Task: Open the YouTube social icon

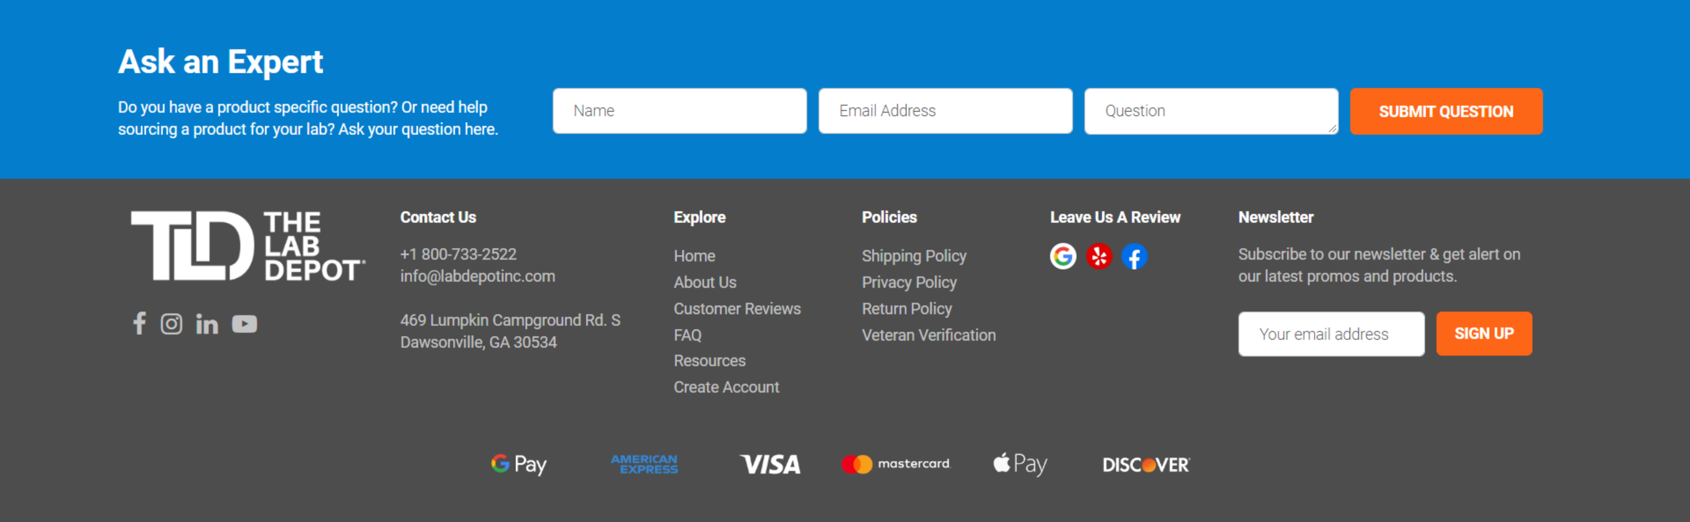Action: pyautogui.click(x=245, y=324)
